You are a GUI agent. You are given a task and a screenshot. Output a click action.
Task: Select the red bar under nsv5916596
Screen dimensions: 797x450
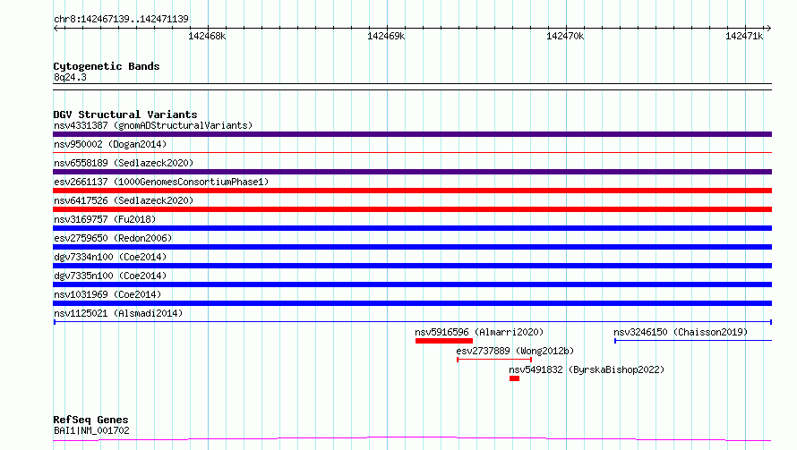[x=444, y=341]
